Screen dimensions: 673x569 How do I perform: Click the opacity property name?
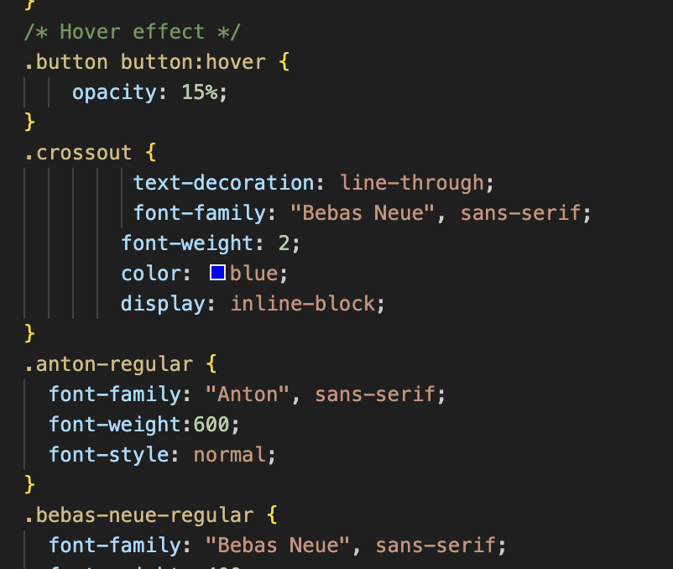tap(114, 92)
